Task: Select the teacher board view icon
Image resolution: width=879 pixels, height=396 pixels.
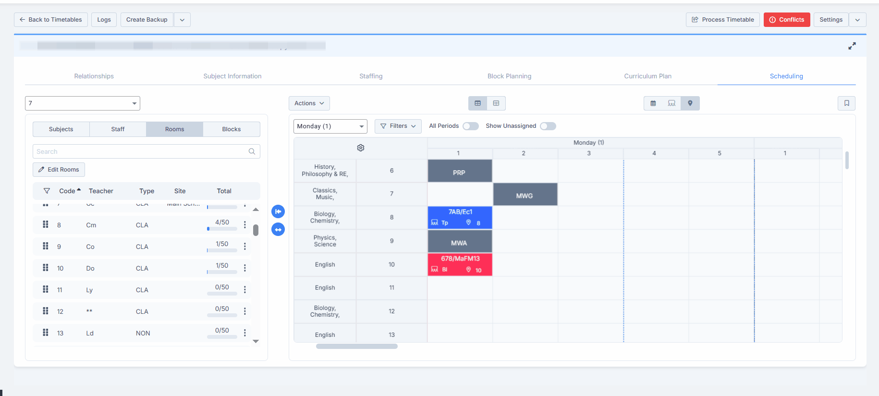Action: [671, 103]
